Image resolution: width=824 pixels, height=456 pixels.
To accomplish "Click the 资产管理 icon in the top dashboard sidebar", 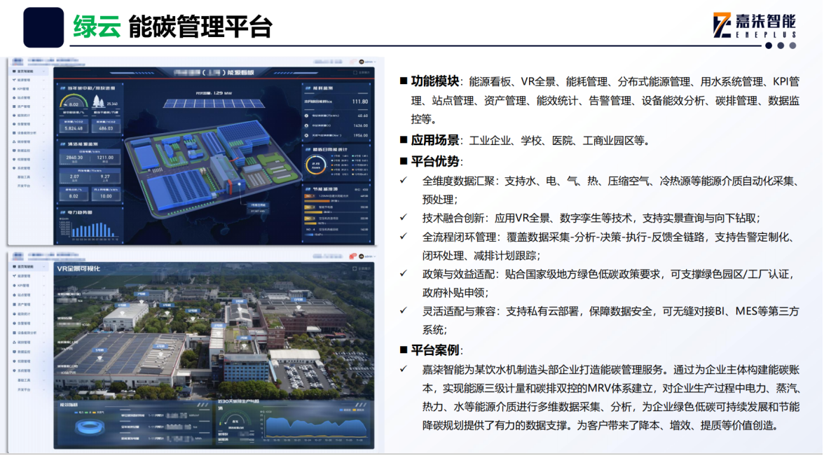I will click(15, 106).
